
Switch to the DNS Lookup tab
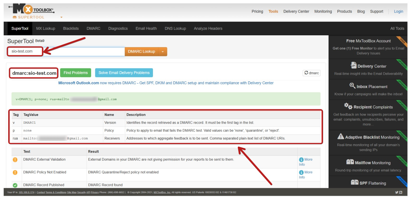pos(175,28)
